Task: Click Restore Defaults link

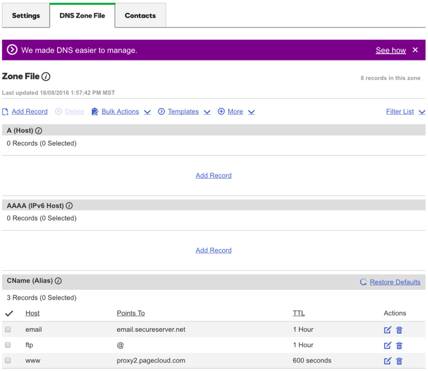Action: click(395, 282)
